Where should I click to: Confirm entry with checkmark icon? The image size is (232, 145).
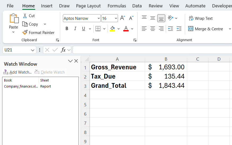coord(55,50)
